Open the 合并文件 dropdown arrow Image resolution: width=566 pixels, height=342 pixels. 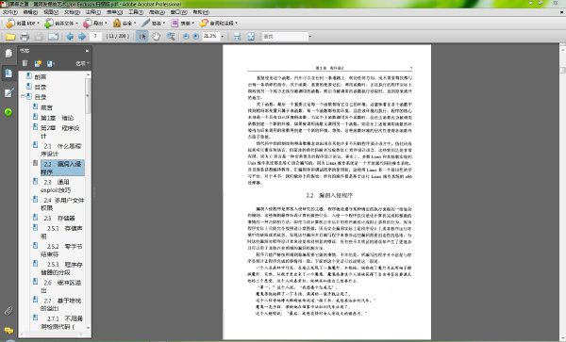pyautogui.click(x=76, y=23)
